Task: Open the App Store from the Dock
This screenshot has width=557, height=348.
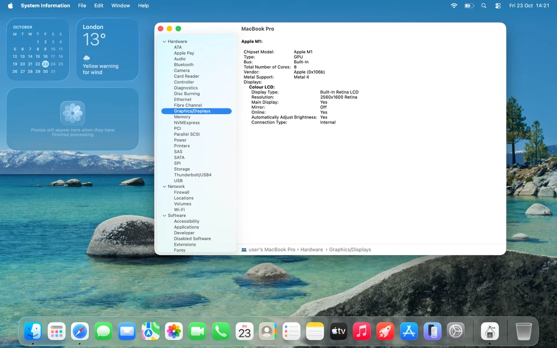Action: tap(408, 331)
